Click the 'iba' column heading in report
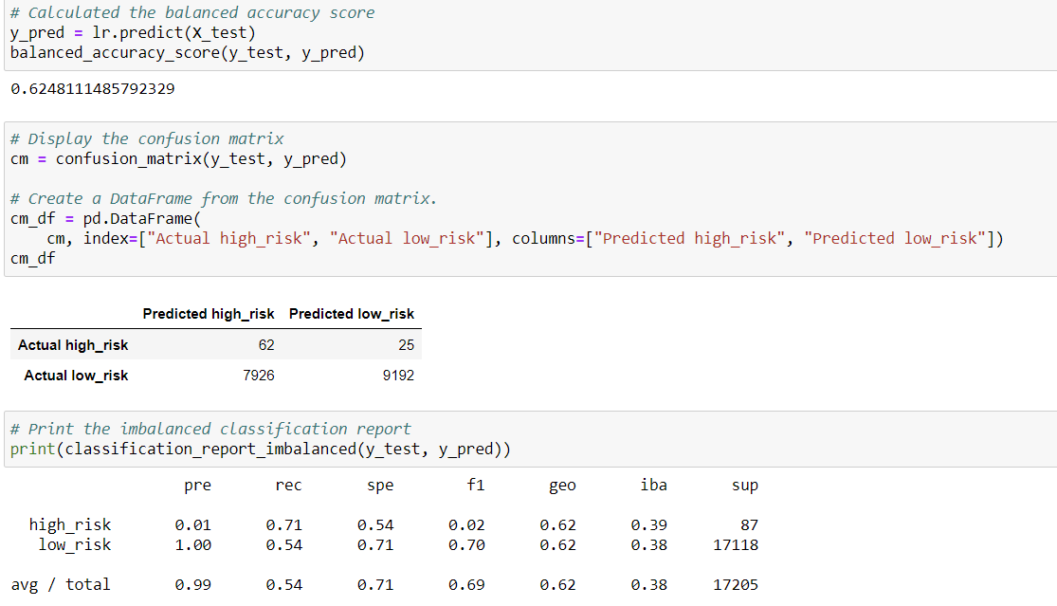 [x=654, y=486]
